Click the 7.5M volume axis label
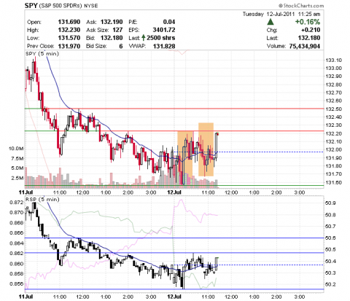Screen dimensions: 350x301 click(17, 158)
